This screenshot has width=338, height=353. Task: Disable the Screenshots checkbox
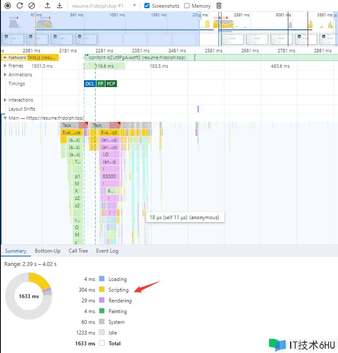coord(147,6)
